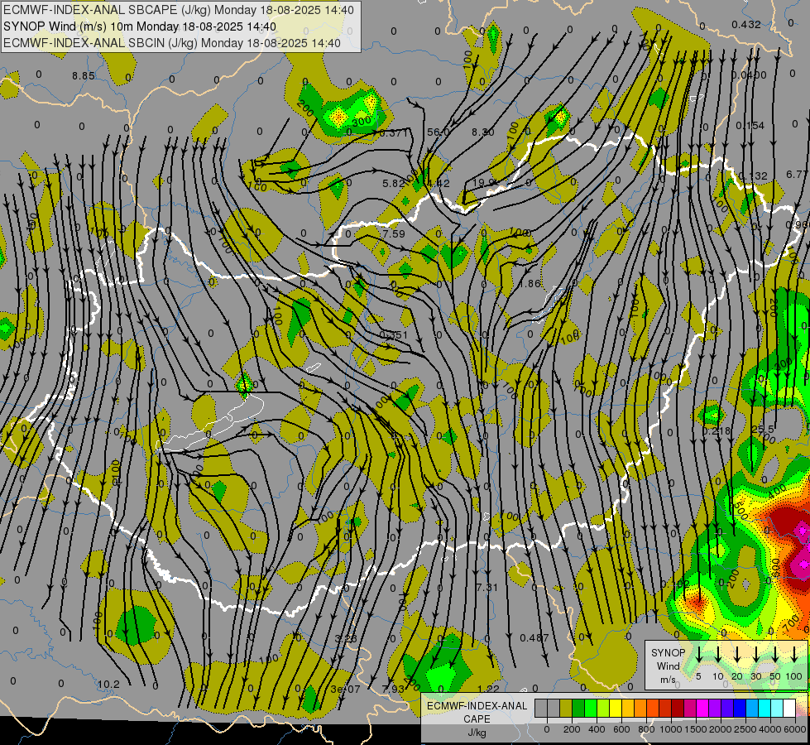Click the 100 m/s wind arrow in legend
810x745 pixels.
pos(794,655)
